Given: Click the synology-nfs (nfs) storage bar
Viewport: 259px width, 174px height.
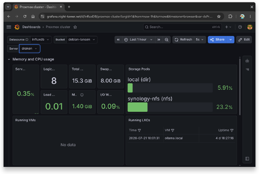Looking at the screenshot, I should (x=170, y=107).
